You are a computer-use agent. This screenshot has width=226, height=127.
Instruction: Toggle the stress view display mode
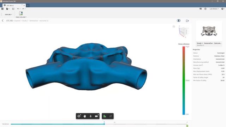click(x=105, y=116)
